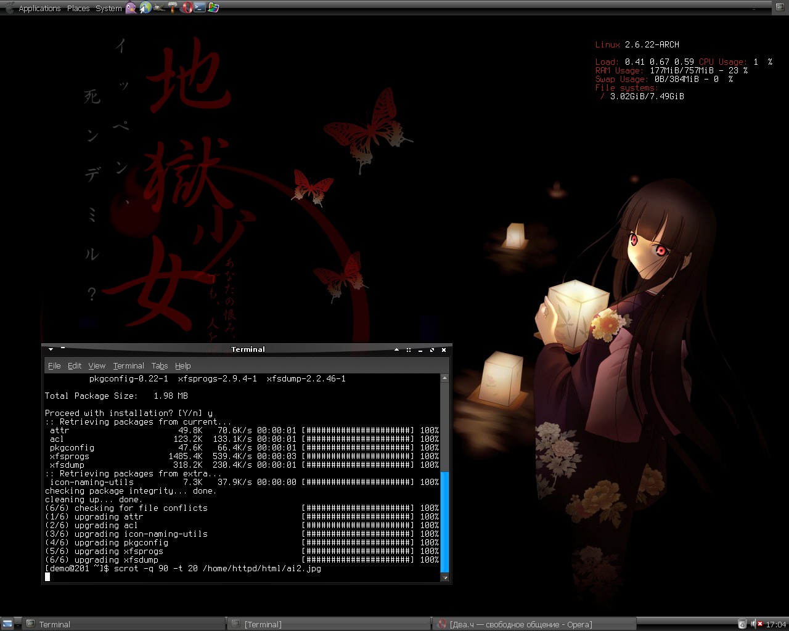The width and height of the screenshot is (789, 631).
Task: Open the web browser globe launcher
Action: pyautogui.click(x=145, y=8)
